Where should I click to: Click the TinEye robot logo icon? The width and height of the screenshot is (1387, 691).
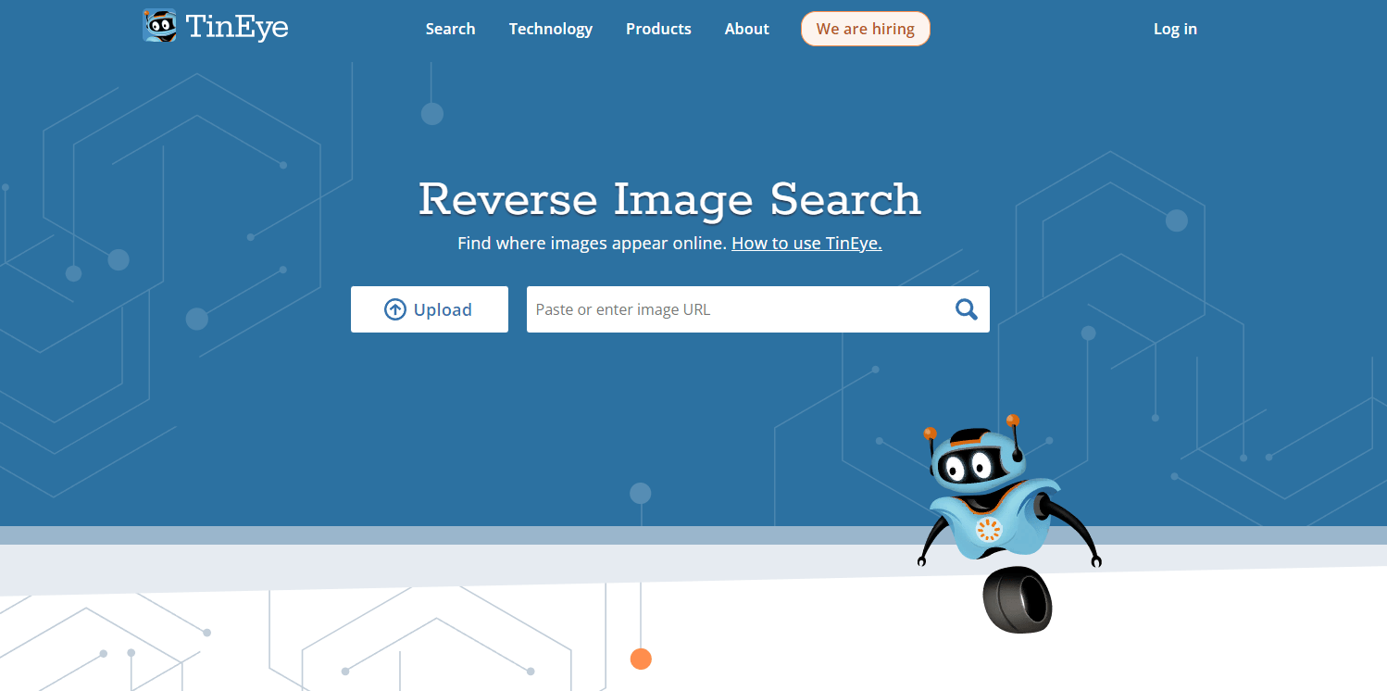pyautogui.click(x=159, y=26)
